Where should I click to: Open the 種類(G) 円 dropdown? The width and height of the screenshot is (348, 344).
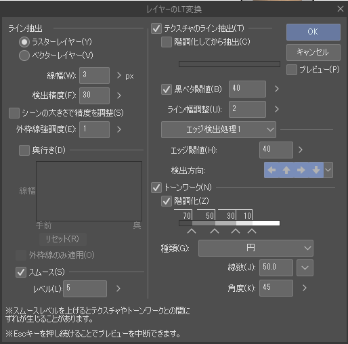pyautogui.click(x=256, y=248)
